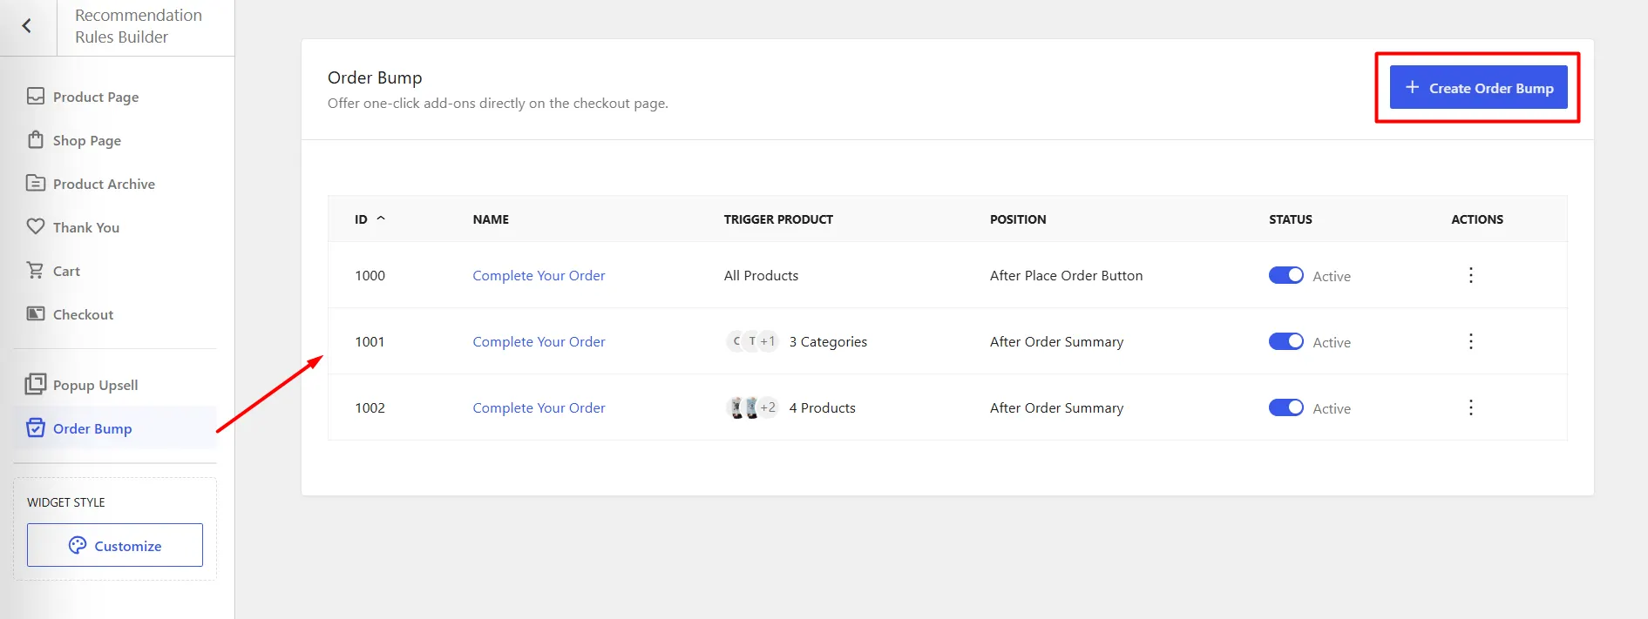Disable the Active toggle for ID 1002
Viewport: 1648px width, 619px height.
coord(1286,407)
